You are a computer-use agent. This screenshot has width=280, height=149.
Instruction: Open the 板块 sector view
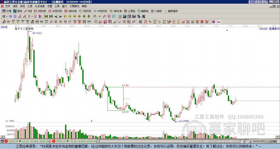[x=18, y=11]
